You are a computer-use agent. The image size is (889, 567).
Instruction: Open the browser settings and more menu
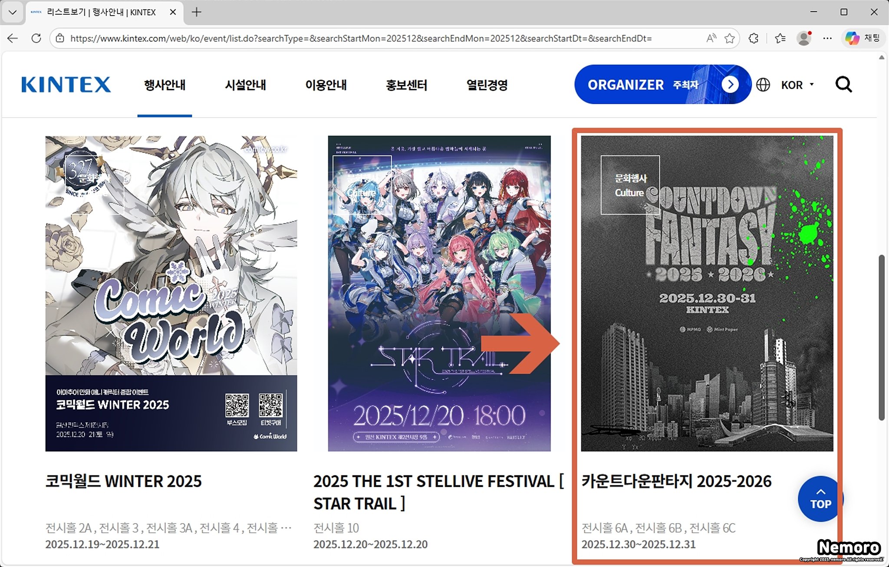tap(827, 38)
